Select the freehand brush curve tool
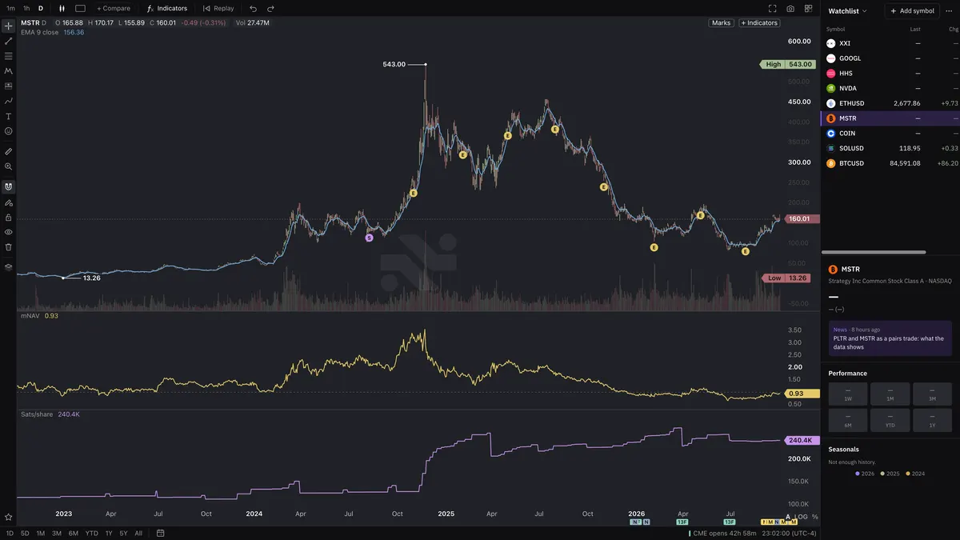 point(8,101)
